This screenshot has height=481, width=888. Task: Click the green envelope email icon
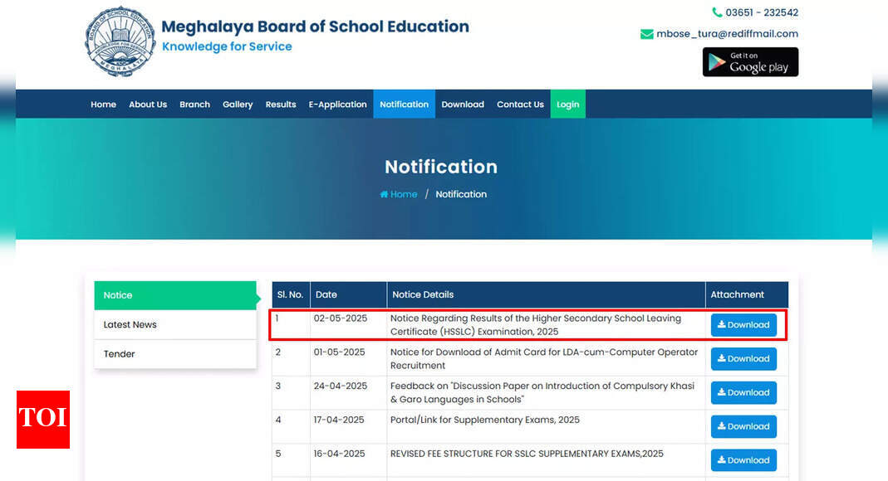(x=646, y=34)
